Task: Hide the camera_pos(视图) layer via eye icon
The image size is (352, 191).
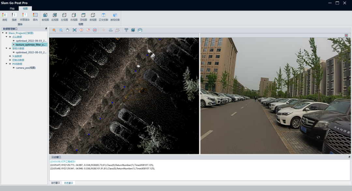Action: 13,68
